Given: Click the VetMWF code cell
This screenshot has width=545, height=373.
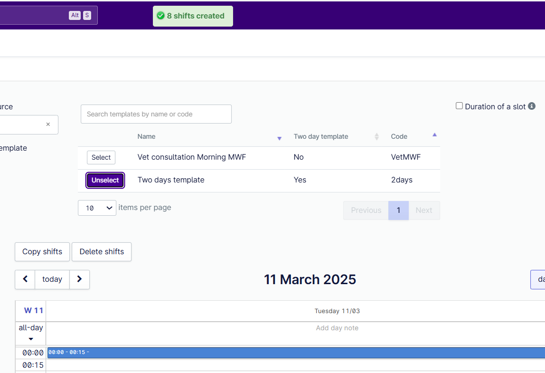Looking at the screenshot, I should pyautogui.click(x=405, y=157).
